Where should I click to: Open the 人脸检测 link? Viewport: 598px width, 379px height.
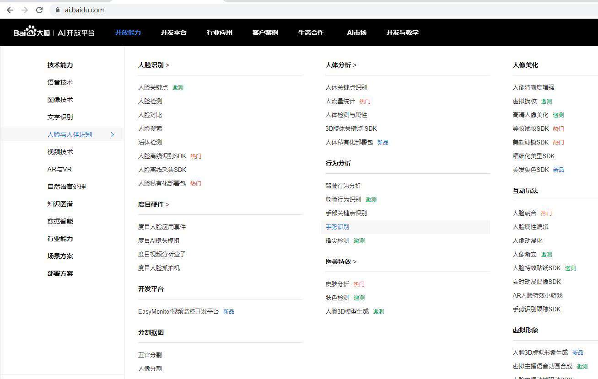[150, 101]
